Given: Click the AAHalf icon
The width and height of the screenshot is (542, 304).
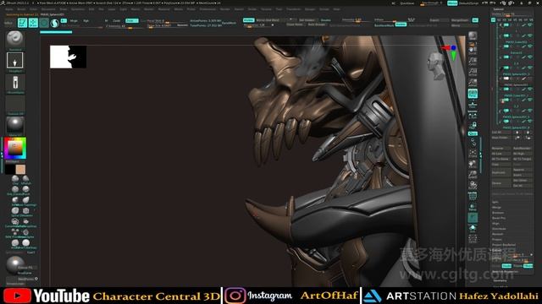Looking at the screenshot, I should [x=473, y=83].
